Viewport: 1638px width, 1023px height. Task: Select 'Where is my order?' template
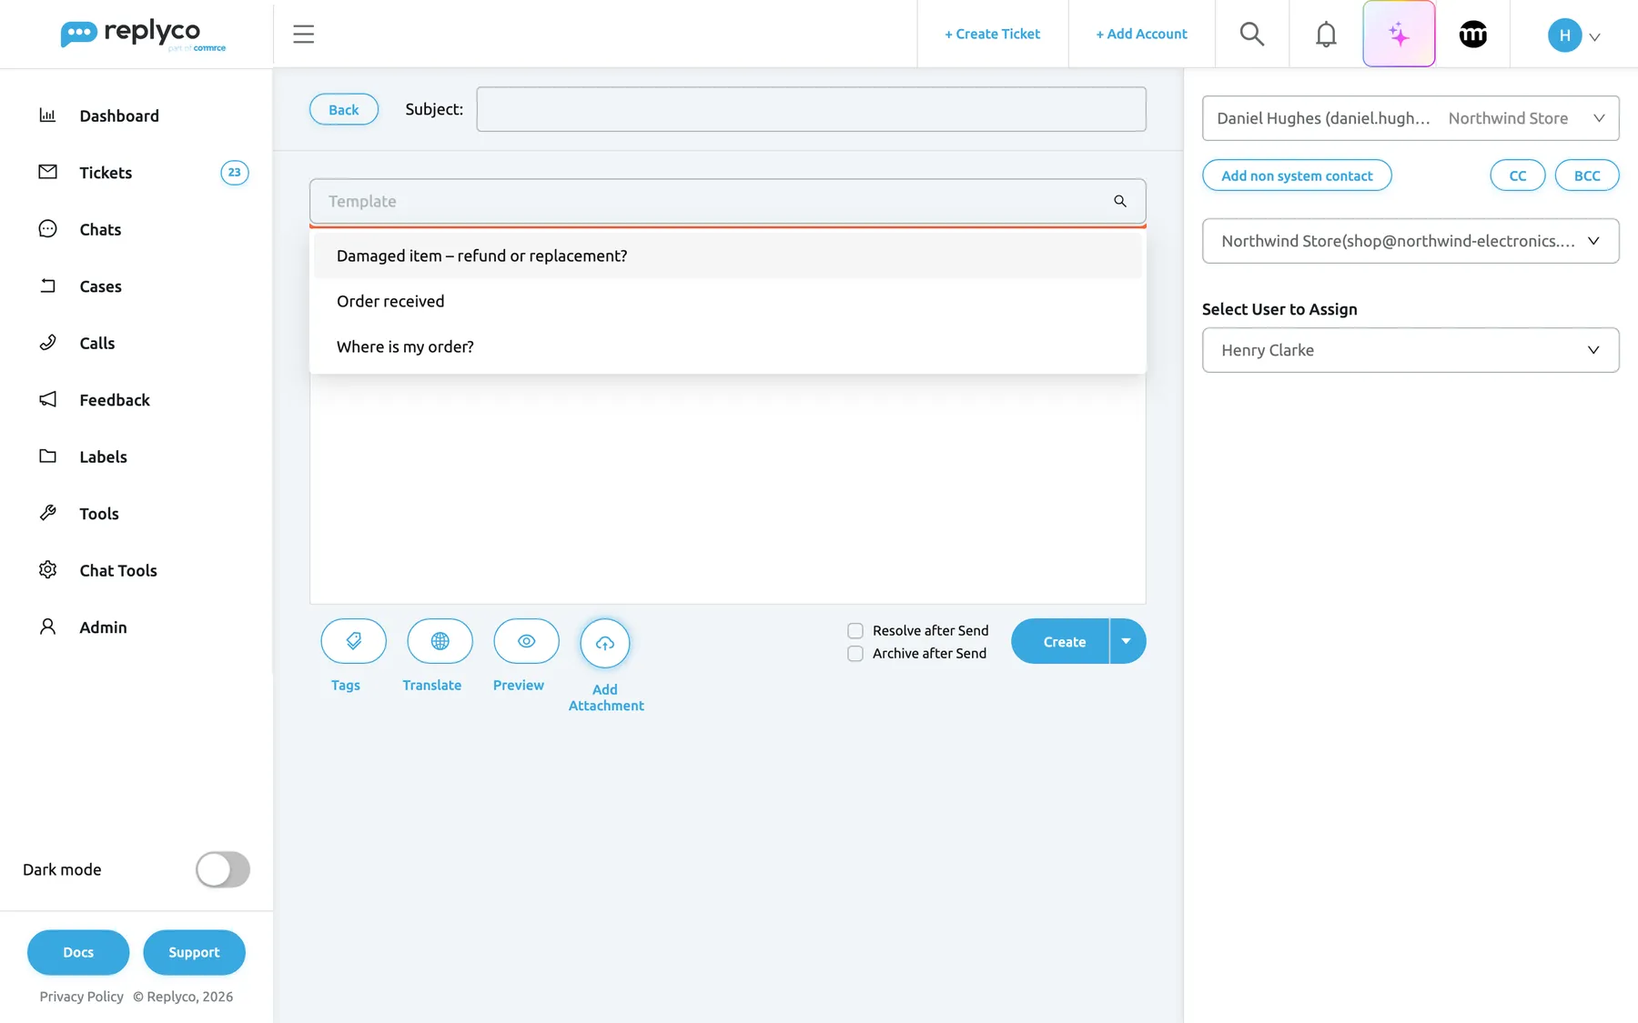[x=727, y=346]
